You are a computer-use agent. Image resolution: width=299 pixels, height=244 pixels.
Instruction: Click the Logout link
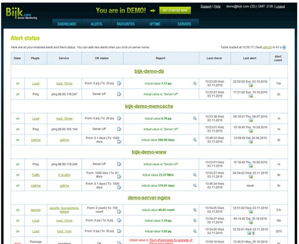[x=280, y=6]
